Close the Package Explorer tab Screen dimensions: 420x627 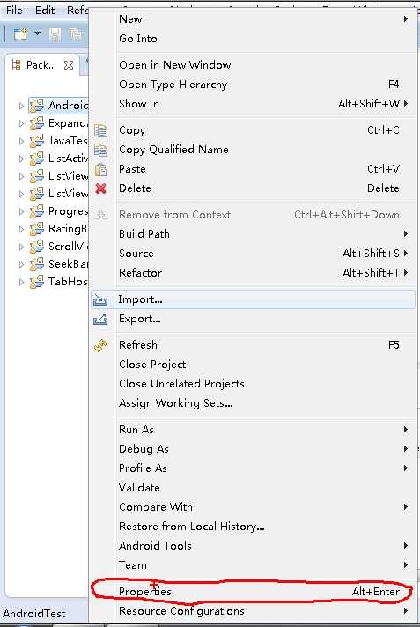point(69,65)
